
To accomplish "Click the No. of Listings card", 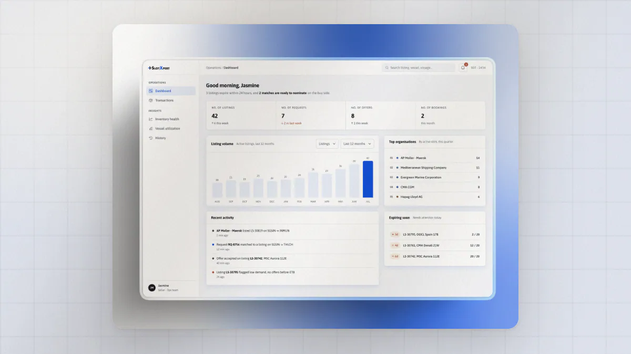I will (x=240, y=116).
